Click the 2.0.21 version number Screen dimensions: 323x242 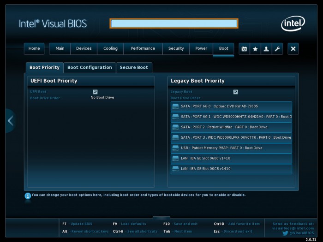click(x=311, y=240)
